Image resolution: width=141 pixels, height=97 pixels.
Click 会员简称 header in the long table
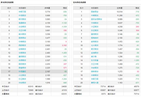click(22, 8)
